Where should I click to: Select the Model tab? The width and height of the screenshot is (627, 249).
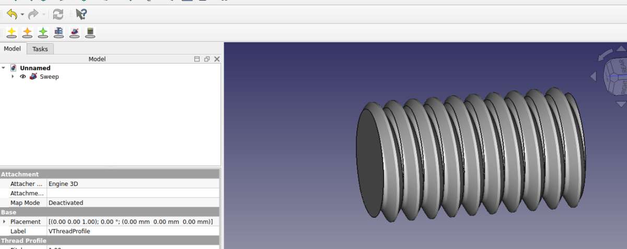12,49
